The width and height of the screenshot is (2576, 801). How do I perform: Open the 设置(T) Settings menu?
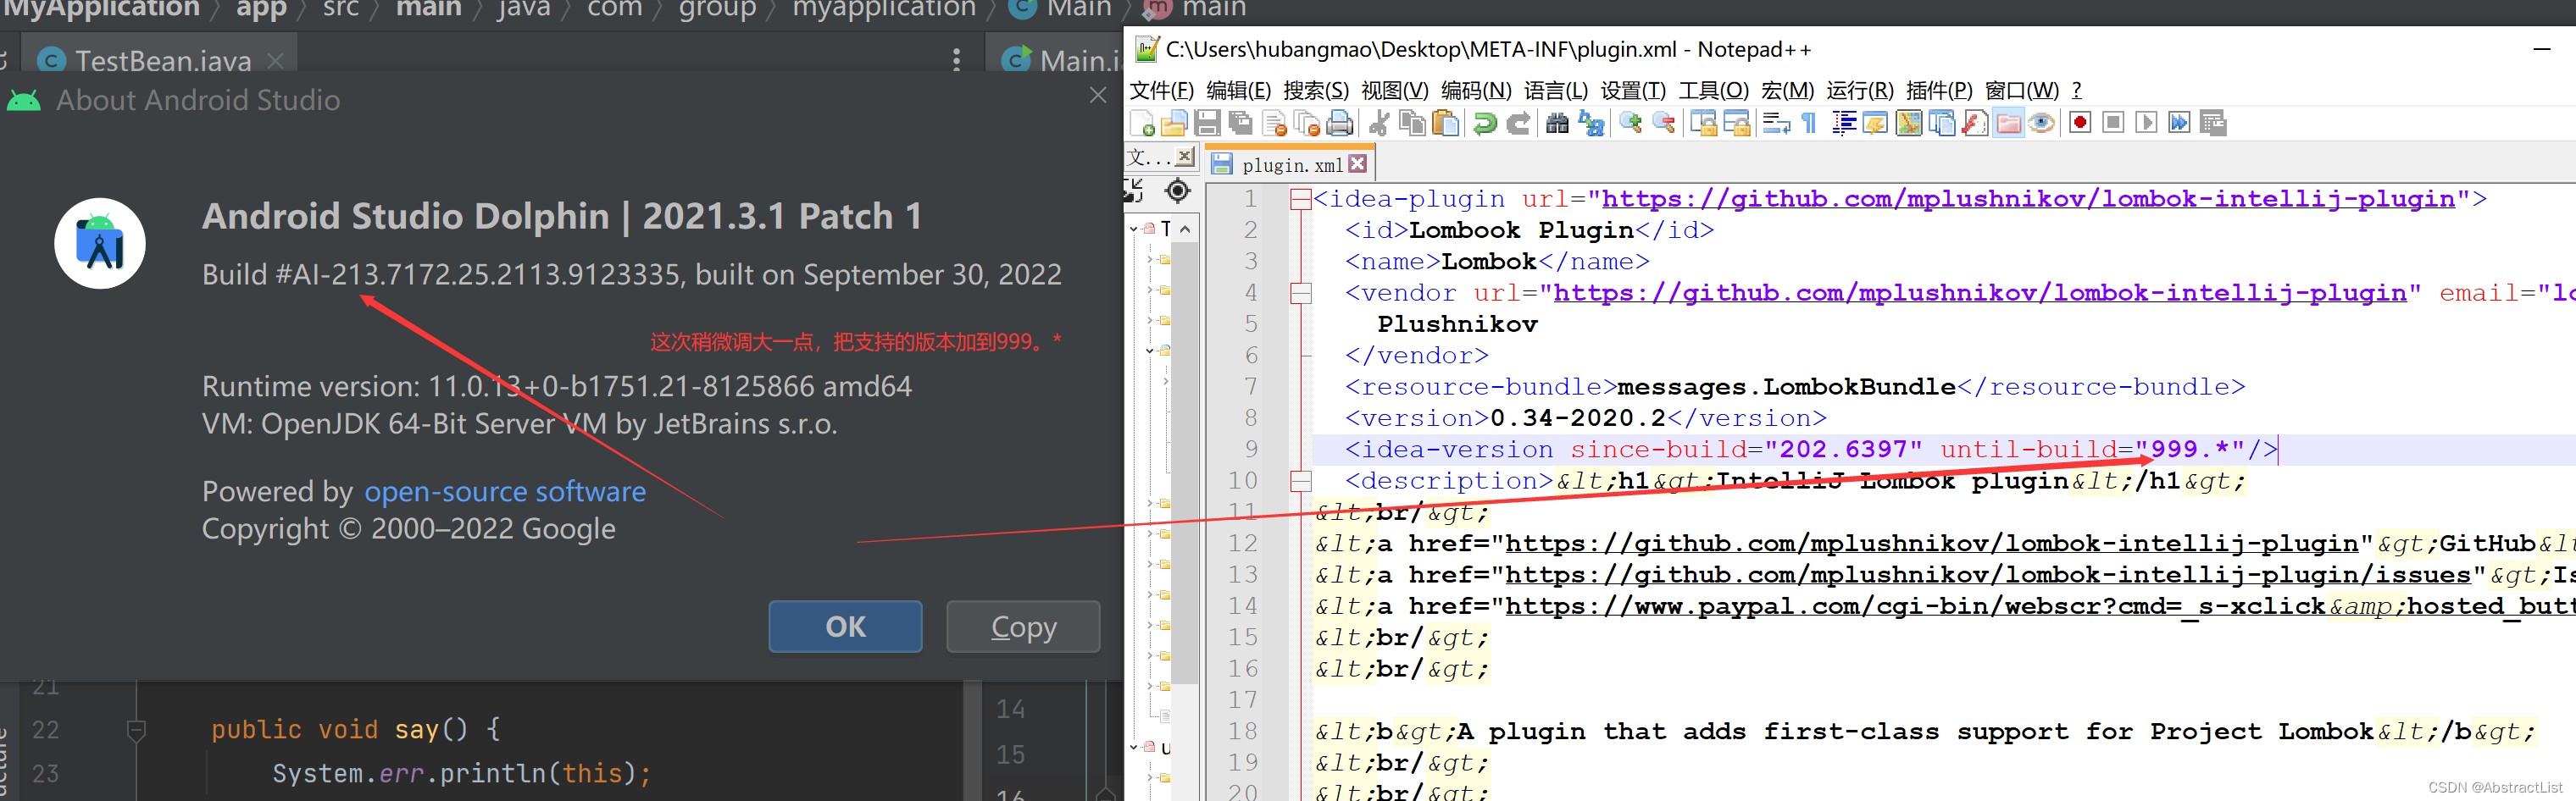pyautogui.click(x=1633, y=91)
